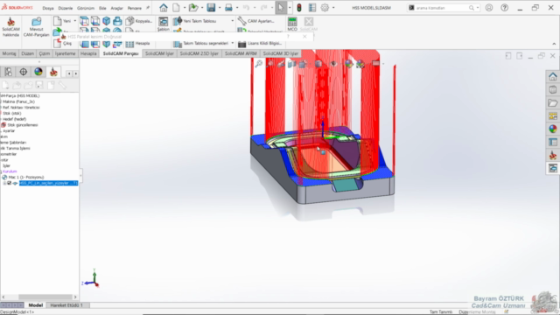Open the Save dropdown arrow

click(x=220, y=8)
